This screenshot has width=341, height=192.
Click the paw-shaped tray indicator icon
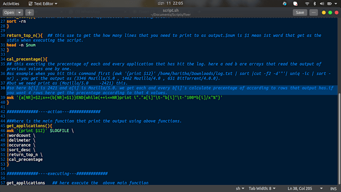[284, 4]
